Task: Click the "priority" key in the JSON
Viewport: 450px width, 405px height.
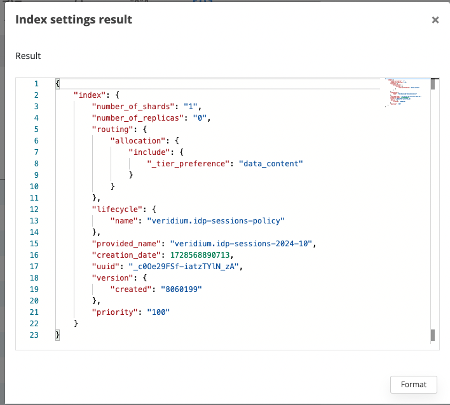Action: (116, 312)
